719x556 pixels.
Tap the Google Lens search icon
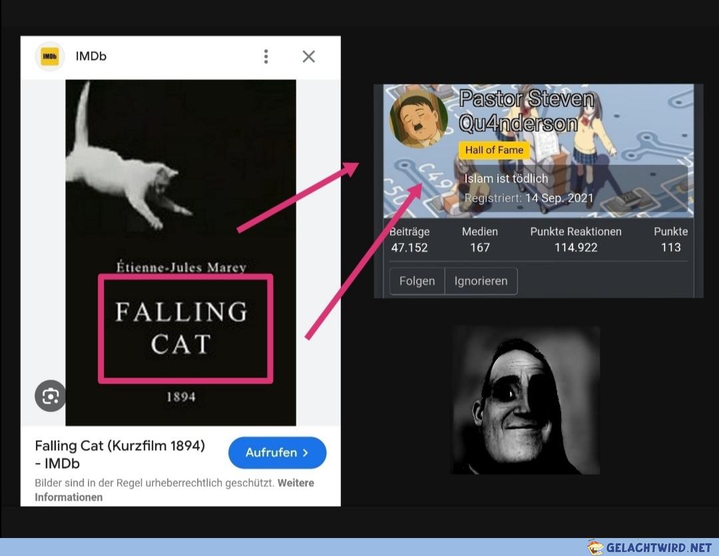[51, 396]
